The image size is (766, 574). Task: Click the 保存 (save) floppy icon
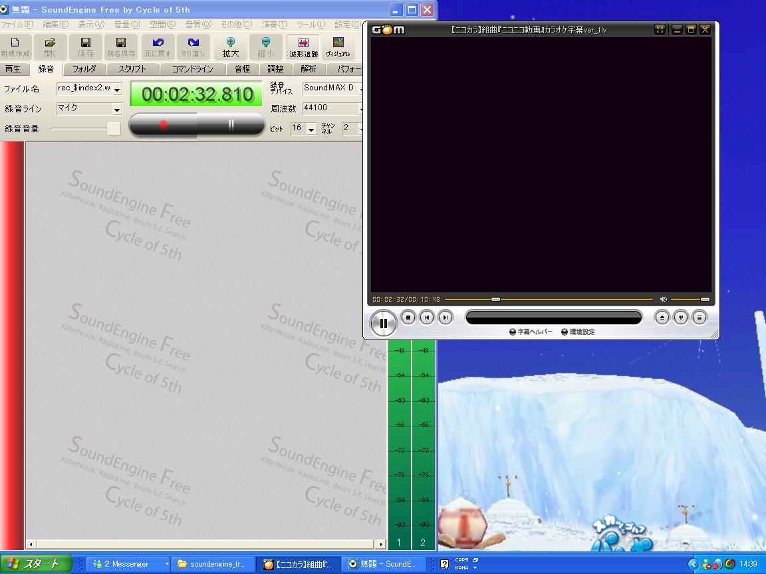point(86,47)
